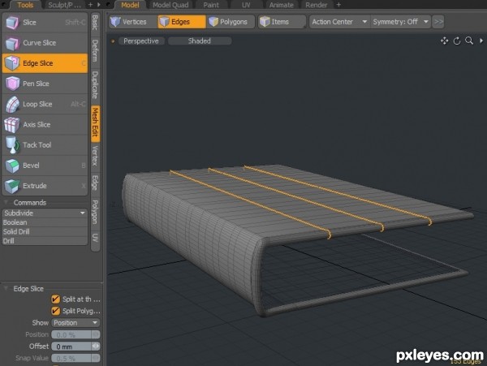487x366 pixels.
Task: Expand more toolbar options with >> button
Action: pyautogui.click(x=438, y=22)
